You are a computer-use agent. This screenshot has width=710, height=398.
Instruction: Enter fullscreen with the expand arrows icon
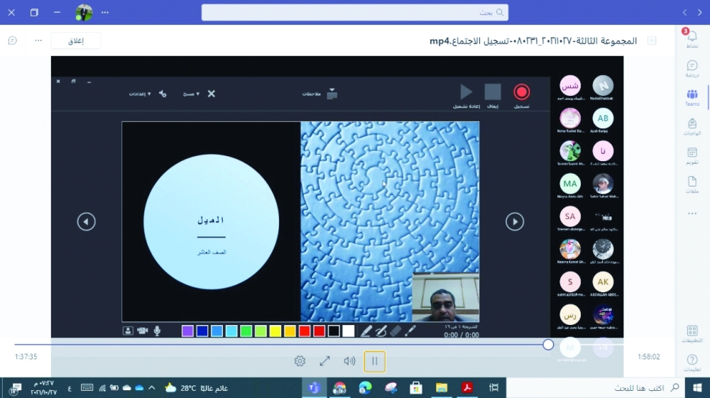coord(324,361)
